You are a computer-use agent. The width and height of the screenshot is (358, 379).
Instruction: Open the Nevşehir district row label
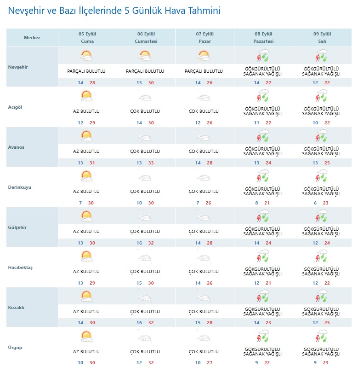18,67
